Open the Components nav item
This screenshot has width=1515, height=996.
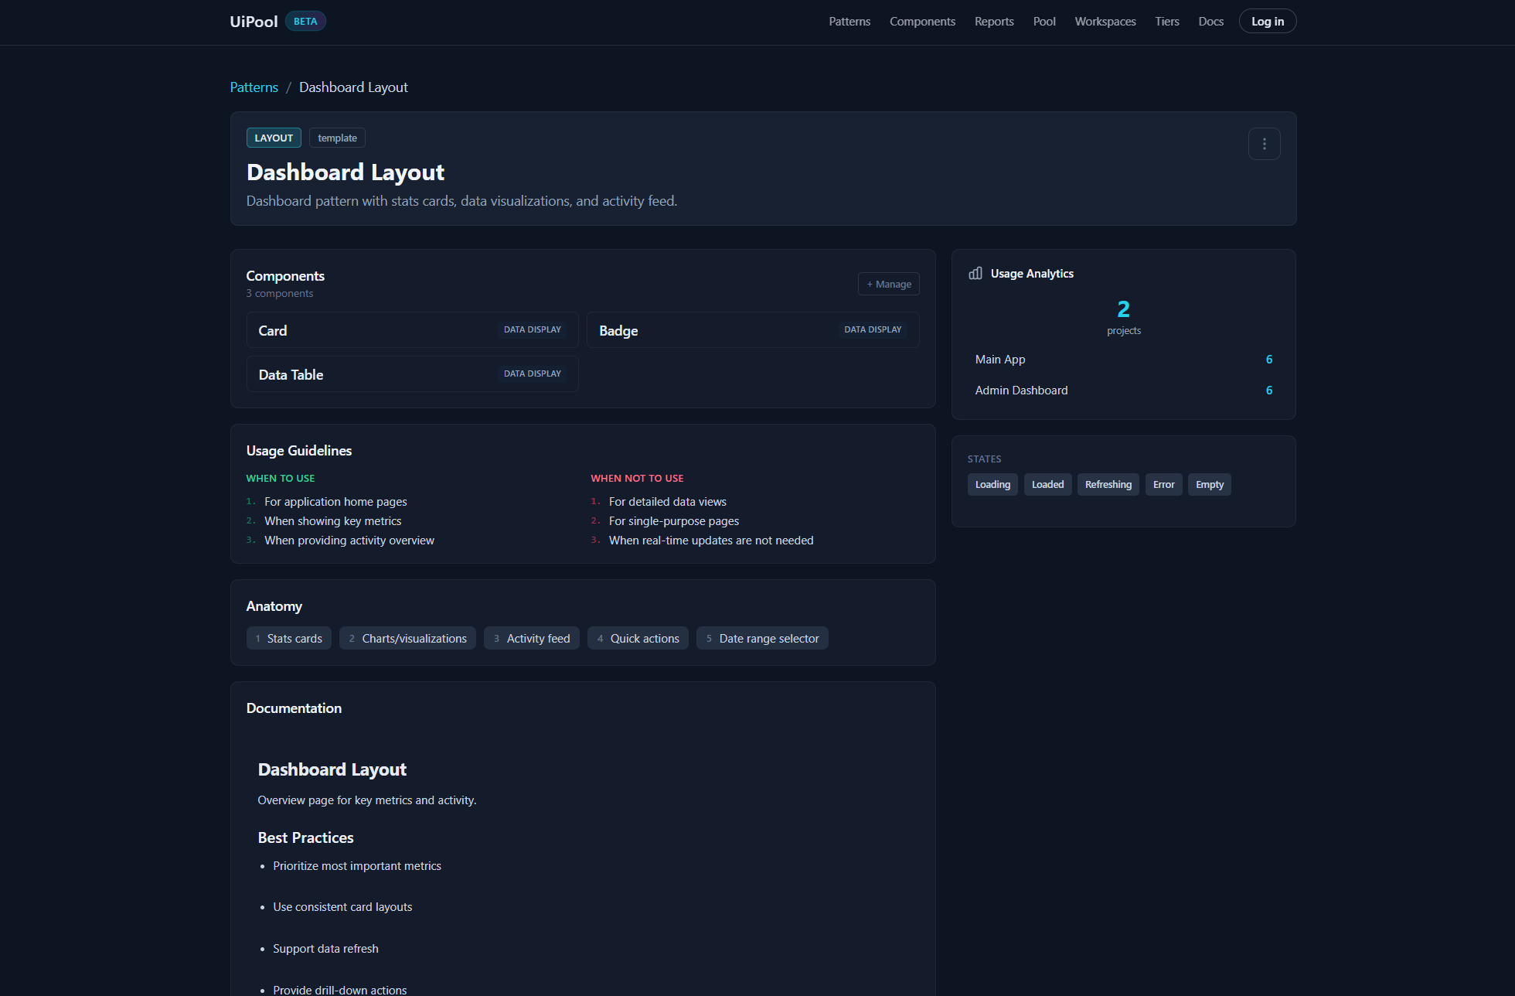tap(922, 22)
